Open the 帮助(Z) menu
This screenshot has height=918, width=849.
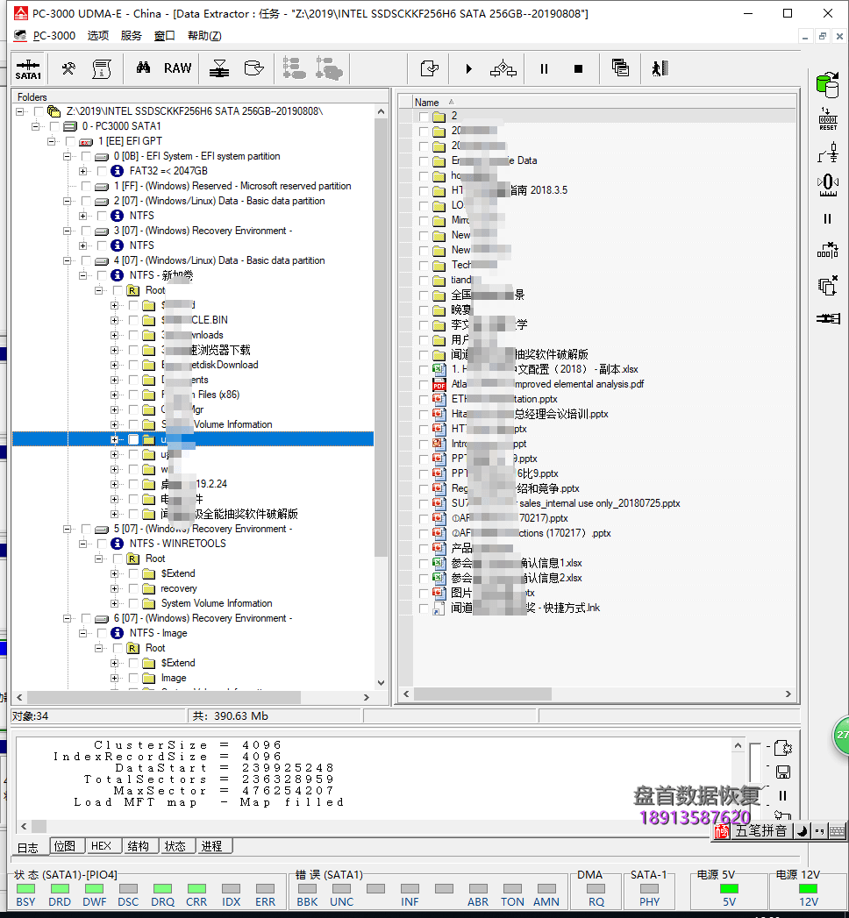point(204,36)
